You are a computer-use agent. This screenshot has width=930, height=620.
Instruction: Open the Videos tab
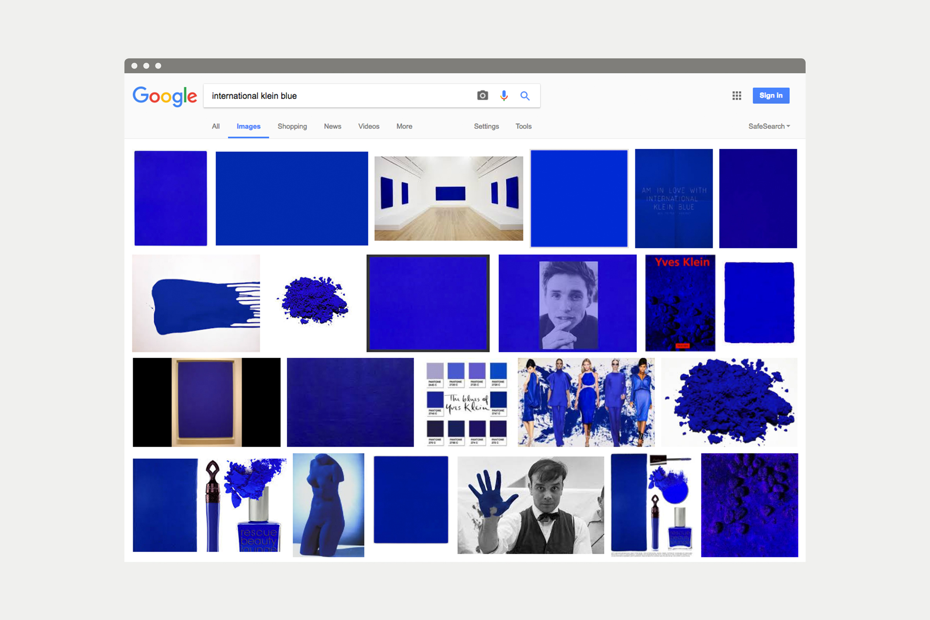tap(369, 127)
